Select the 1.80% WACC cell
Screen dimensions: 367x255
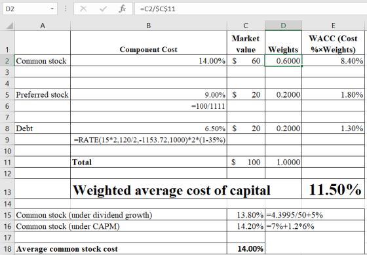[334, 94]
